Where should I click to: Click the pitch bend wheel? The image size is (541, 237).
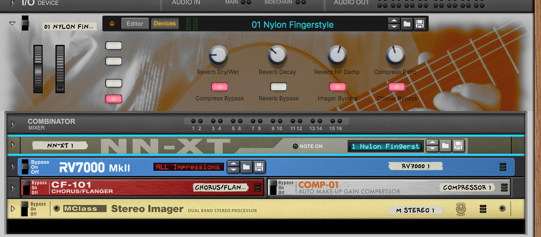pos(38,69)
